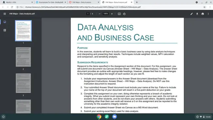Open the Chrome browser three-dot menu
This screenshot has width=213, height=120.
pyautogui.click(x=210, y=7)
